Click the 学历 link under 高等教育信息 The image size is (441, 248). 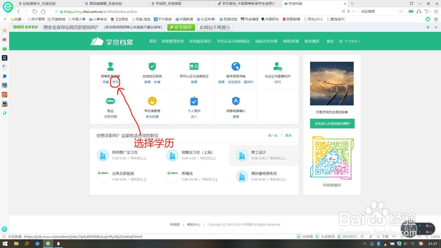point(115,82)
